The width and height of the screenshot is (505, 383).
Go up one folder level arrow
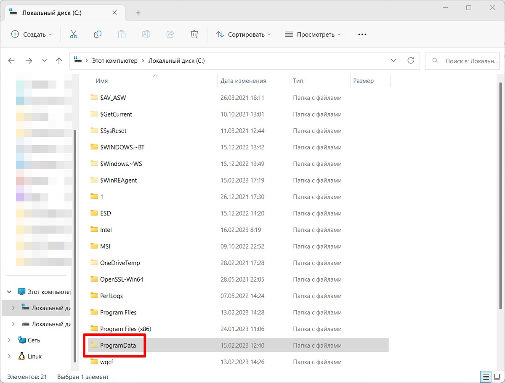pyautogui.click(x=59, y=61)
